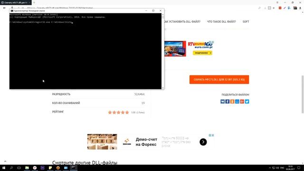Screen dimensions: 304x171
Task: Click the 'Поделиться файлом' label
Action: pos(235,95)
